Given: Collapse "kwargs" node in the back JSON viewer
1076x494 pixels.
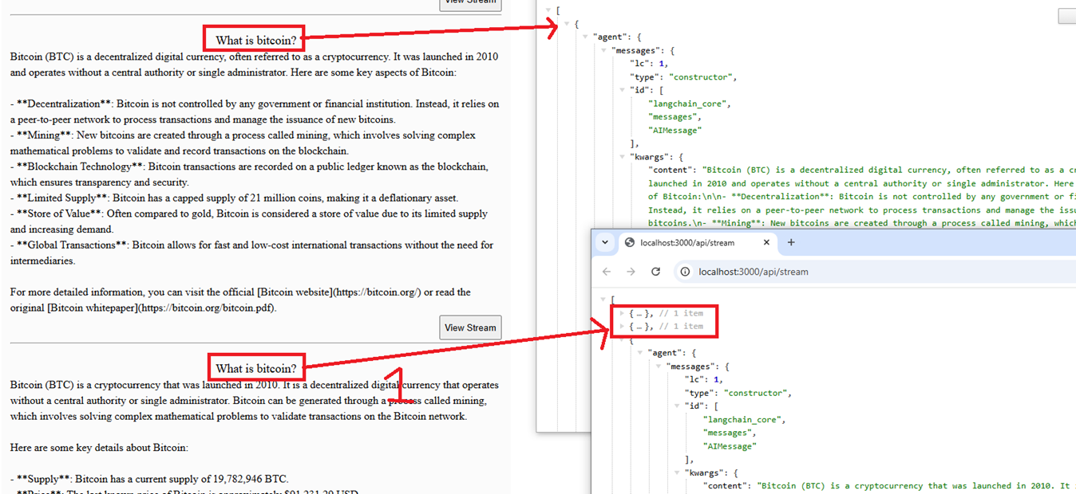Looking at the screenshot, I should click(622, 157).
